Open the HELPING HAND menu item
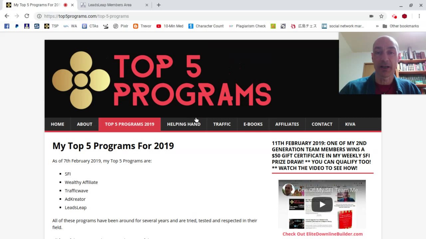This screenshot has width=426, height=239. [184, 124]
